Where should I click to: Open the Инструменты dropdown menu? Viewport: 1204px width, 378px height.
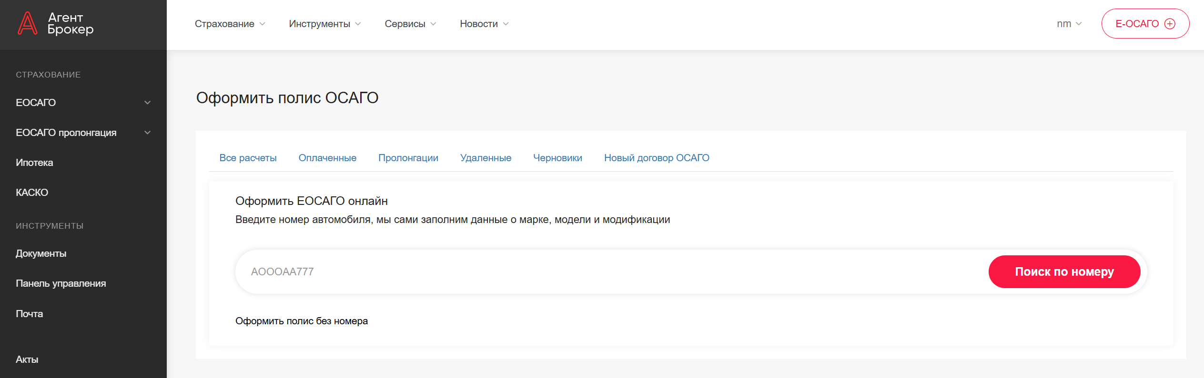(324, 24)
